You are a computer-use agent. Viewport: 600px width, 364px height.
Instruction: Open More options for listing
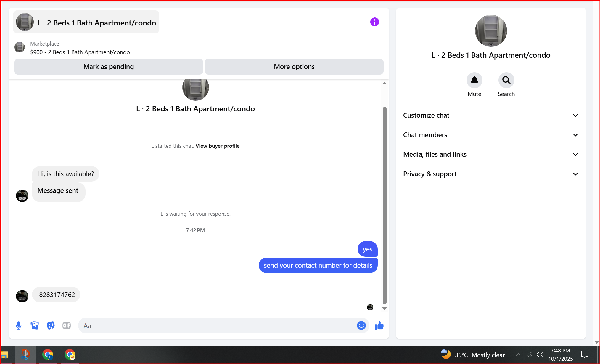coord(294,67)
